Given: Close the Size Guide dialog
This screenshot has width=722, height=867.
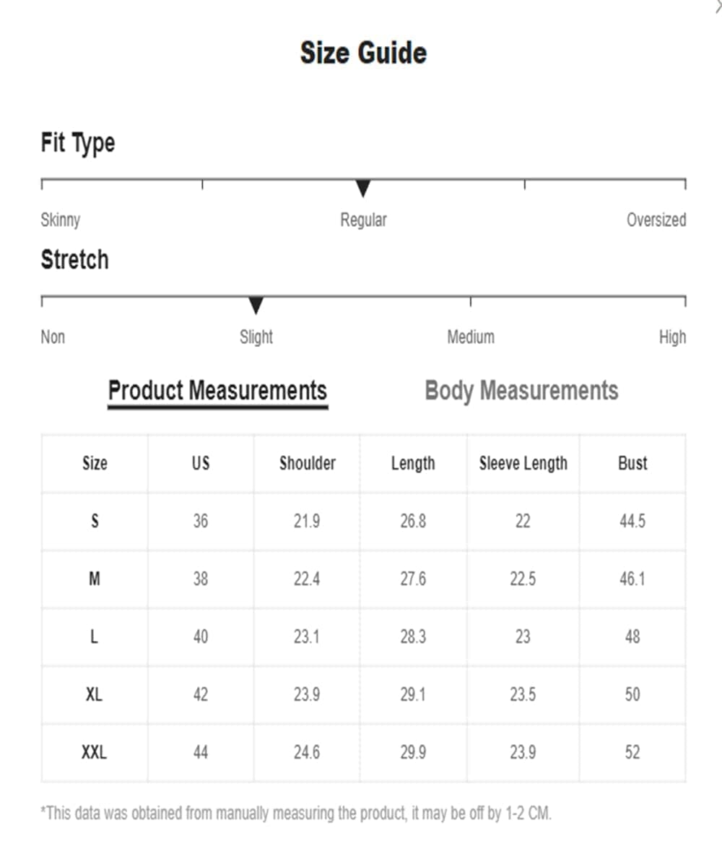Looking at the screenshot, I should [718, 6].
